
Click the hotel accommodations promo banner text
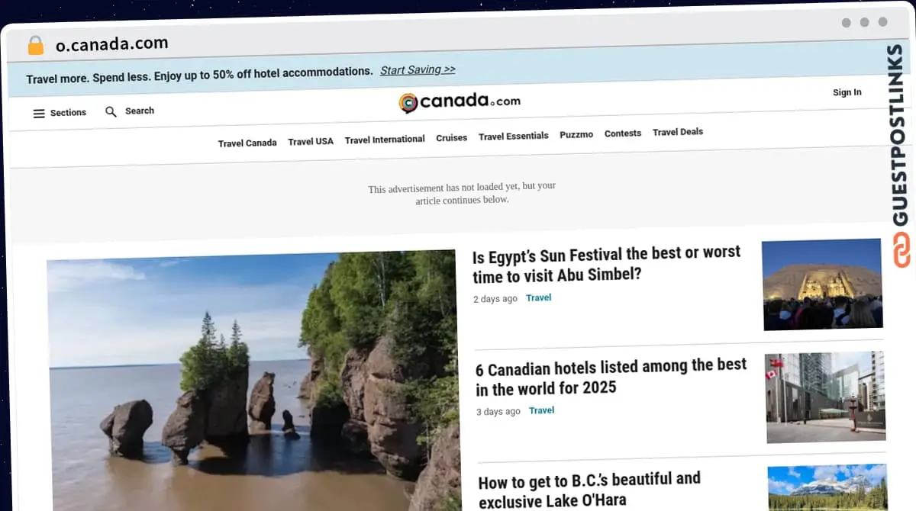[x=199, y=75]
